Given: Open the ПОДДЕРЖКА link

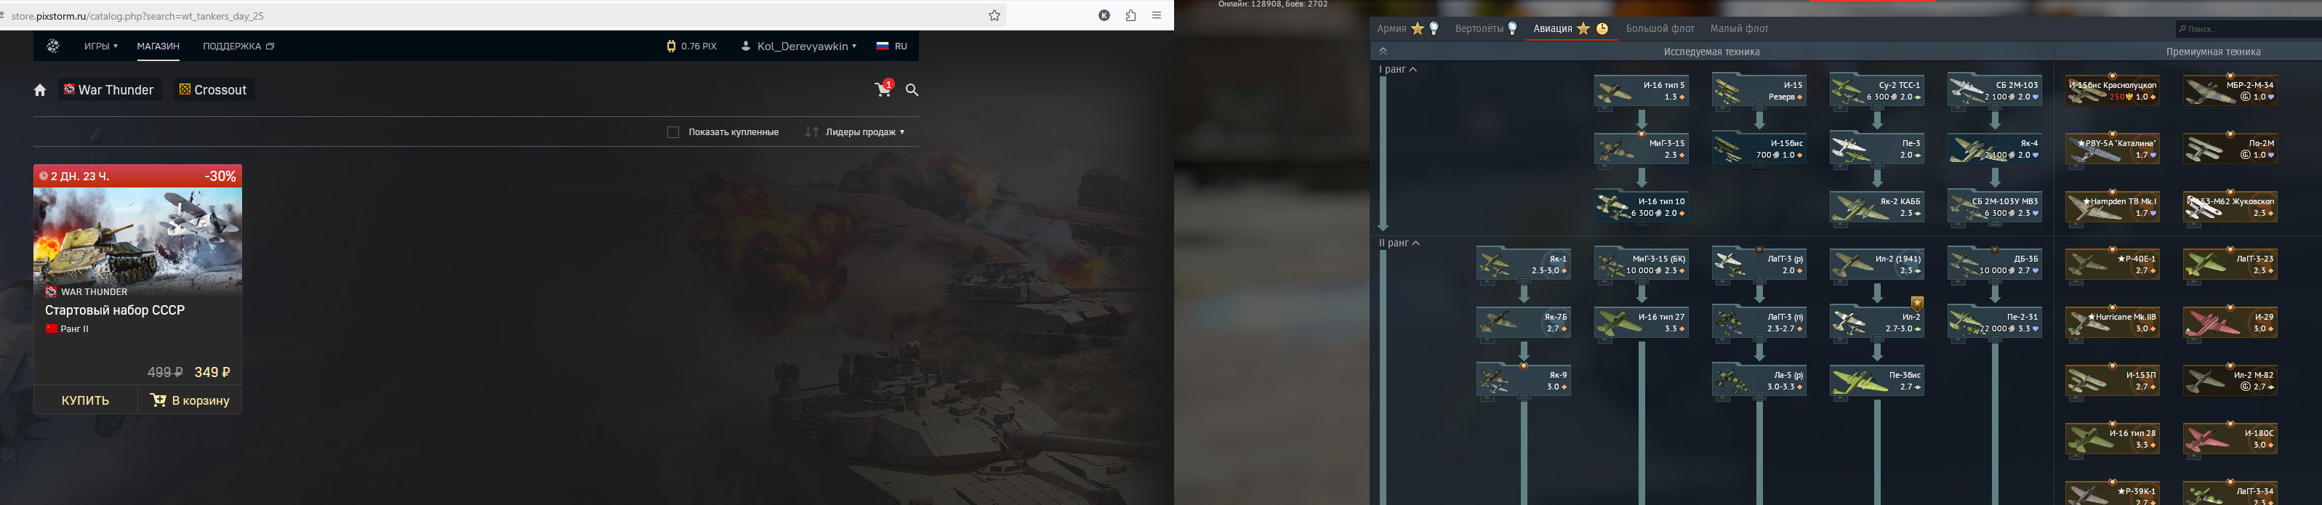Looking at the screenshot, I should (238, 46).
